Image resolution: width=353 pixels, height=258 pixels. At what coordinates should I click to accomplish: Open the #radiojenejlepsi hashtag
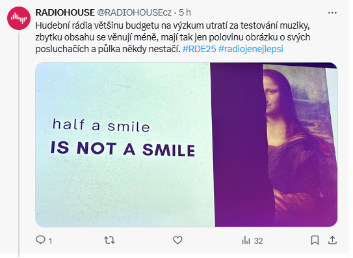pyautogui.click(x=250, y=49)
